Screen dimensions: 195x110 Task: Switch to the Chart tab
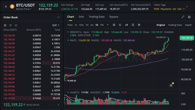tap(70, 17)
